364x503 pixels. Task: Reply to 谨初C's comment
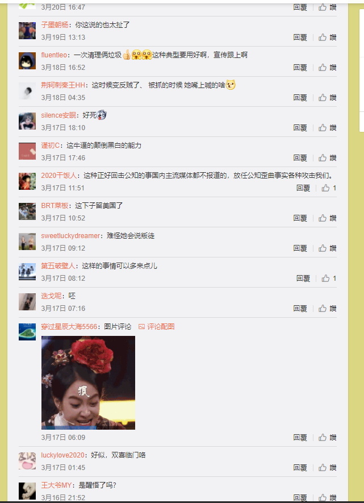300,158
